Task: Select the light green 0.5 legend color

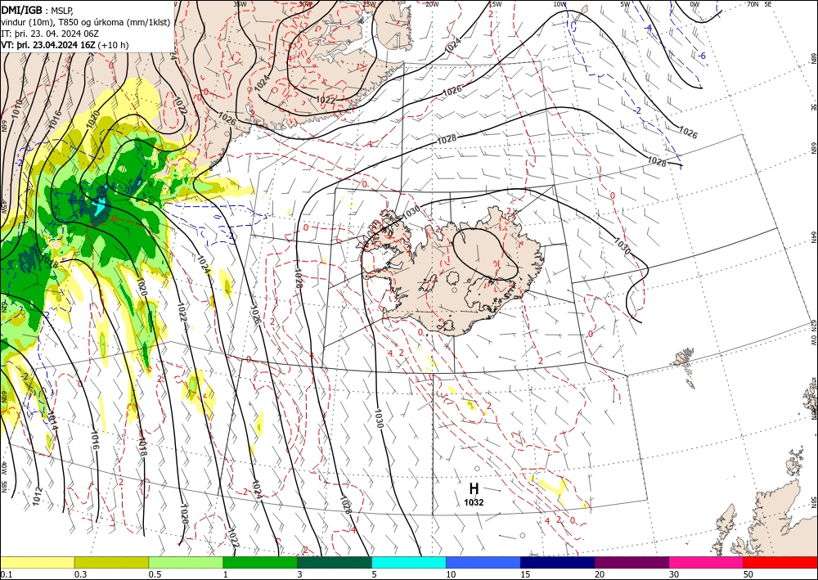Action: pyautogui.click(x=186, y=562)
